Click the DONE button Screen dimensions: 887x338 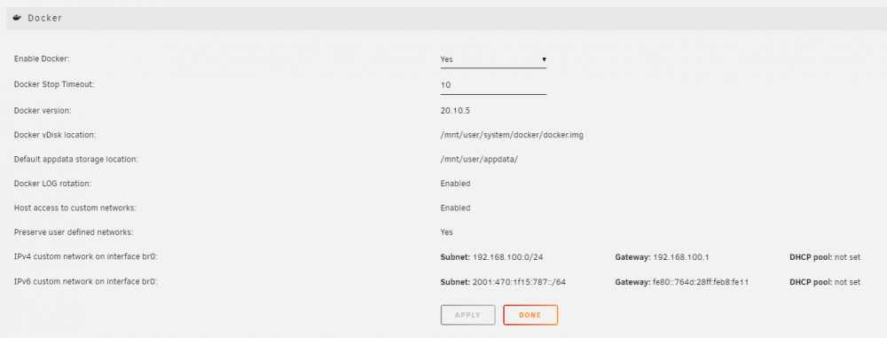530,315
